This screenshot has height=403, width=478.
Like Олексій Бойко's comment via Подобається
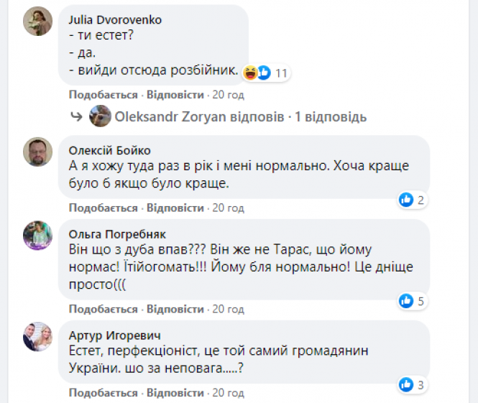coord(103,208)
